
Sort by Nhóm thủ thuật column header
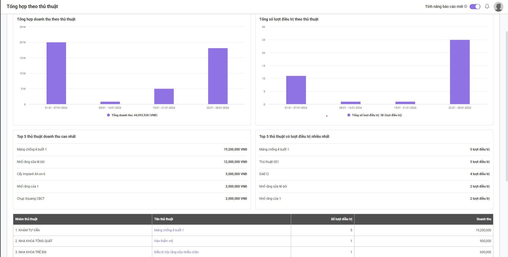tap(26, 219)
